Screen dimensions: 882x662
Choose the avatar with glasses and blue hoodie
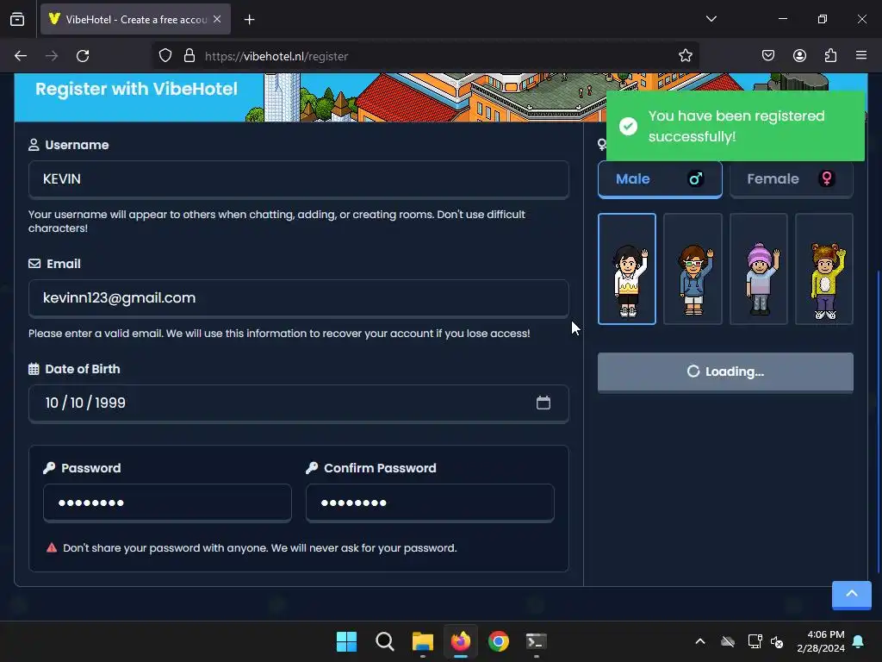tap(693, 269)
